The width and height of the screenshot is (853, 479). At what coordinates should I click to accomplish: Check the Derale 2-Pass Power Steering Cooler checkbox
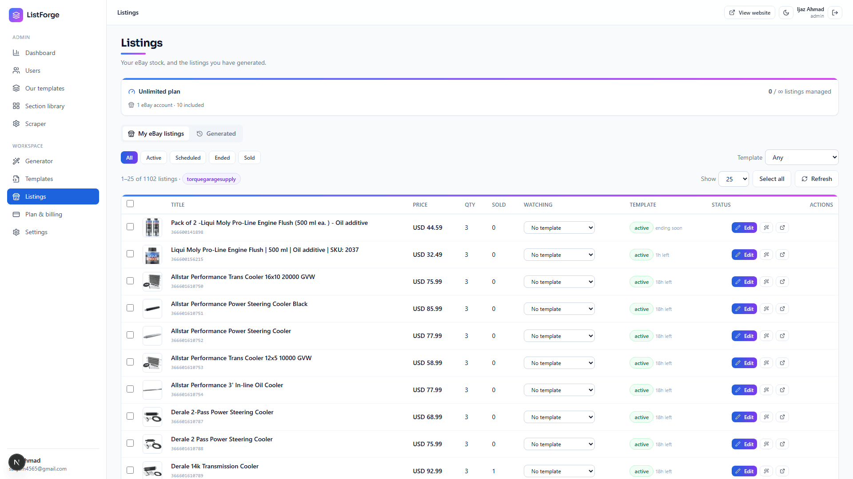[130, 416]
